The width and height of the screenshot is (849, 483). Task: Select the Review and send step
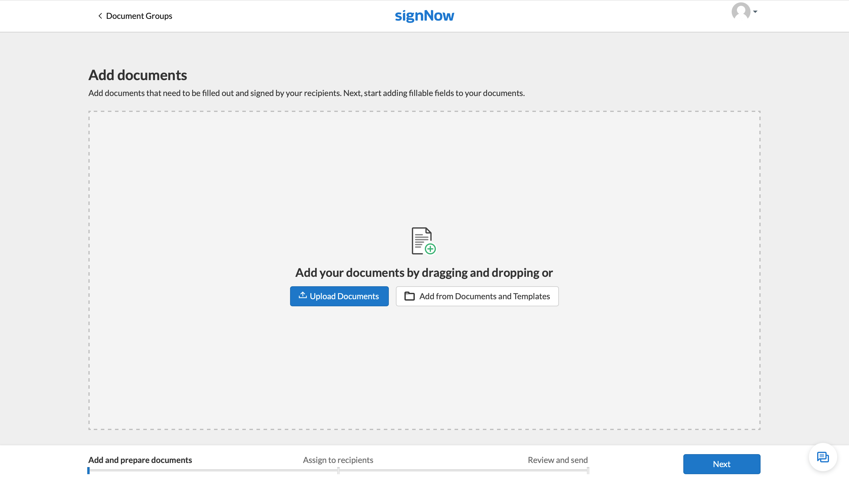pyautogui.click(x=557, y=460)
